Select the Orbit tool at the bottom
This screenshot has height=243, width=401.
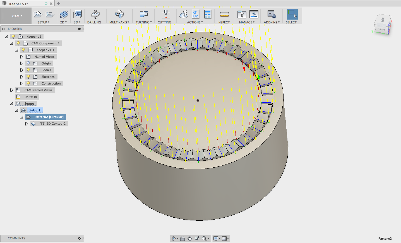(174, 238)
